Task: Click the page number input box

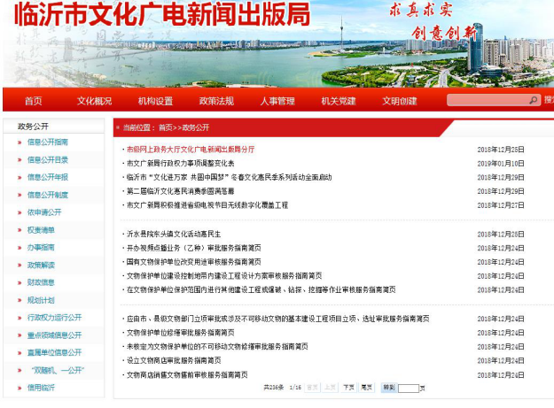Action: pyautogui.click(x=409, y=389)
